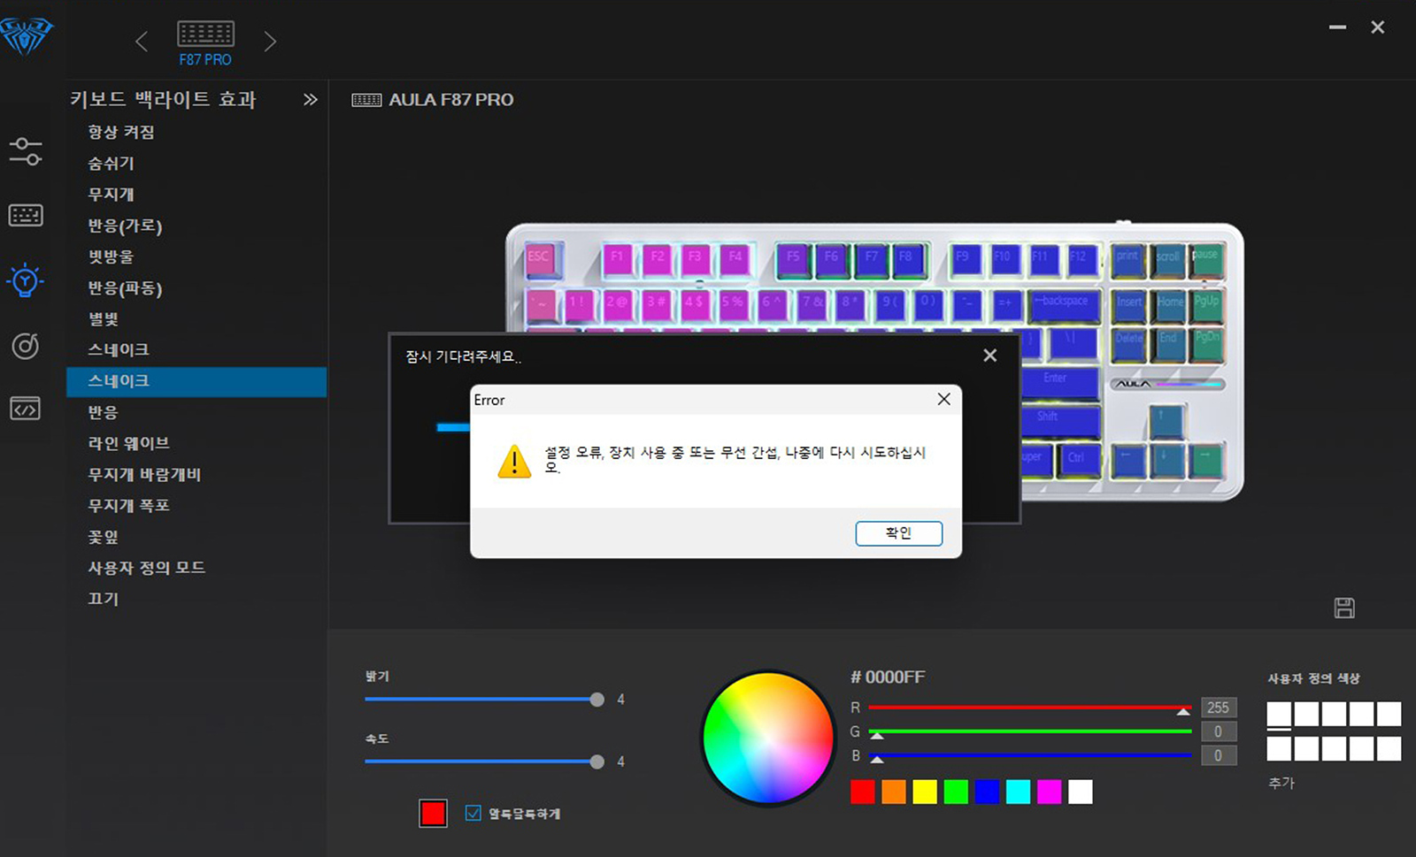The width and height of the screenshot is (1416, 857).
Task: Adjust the G green channel slider
Action: pos(1029,731)
